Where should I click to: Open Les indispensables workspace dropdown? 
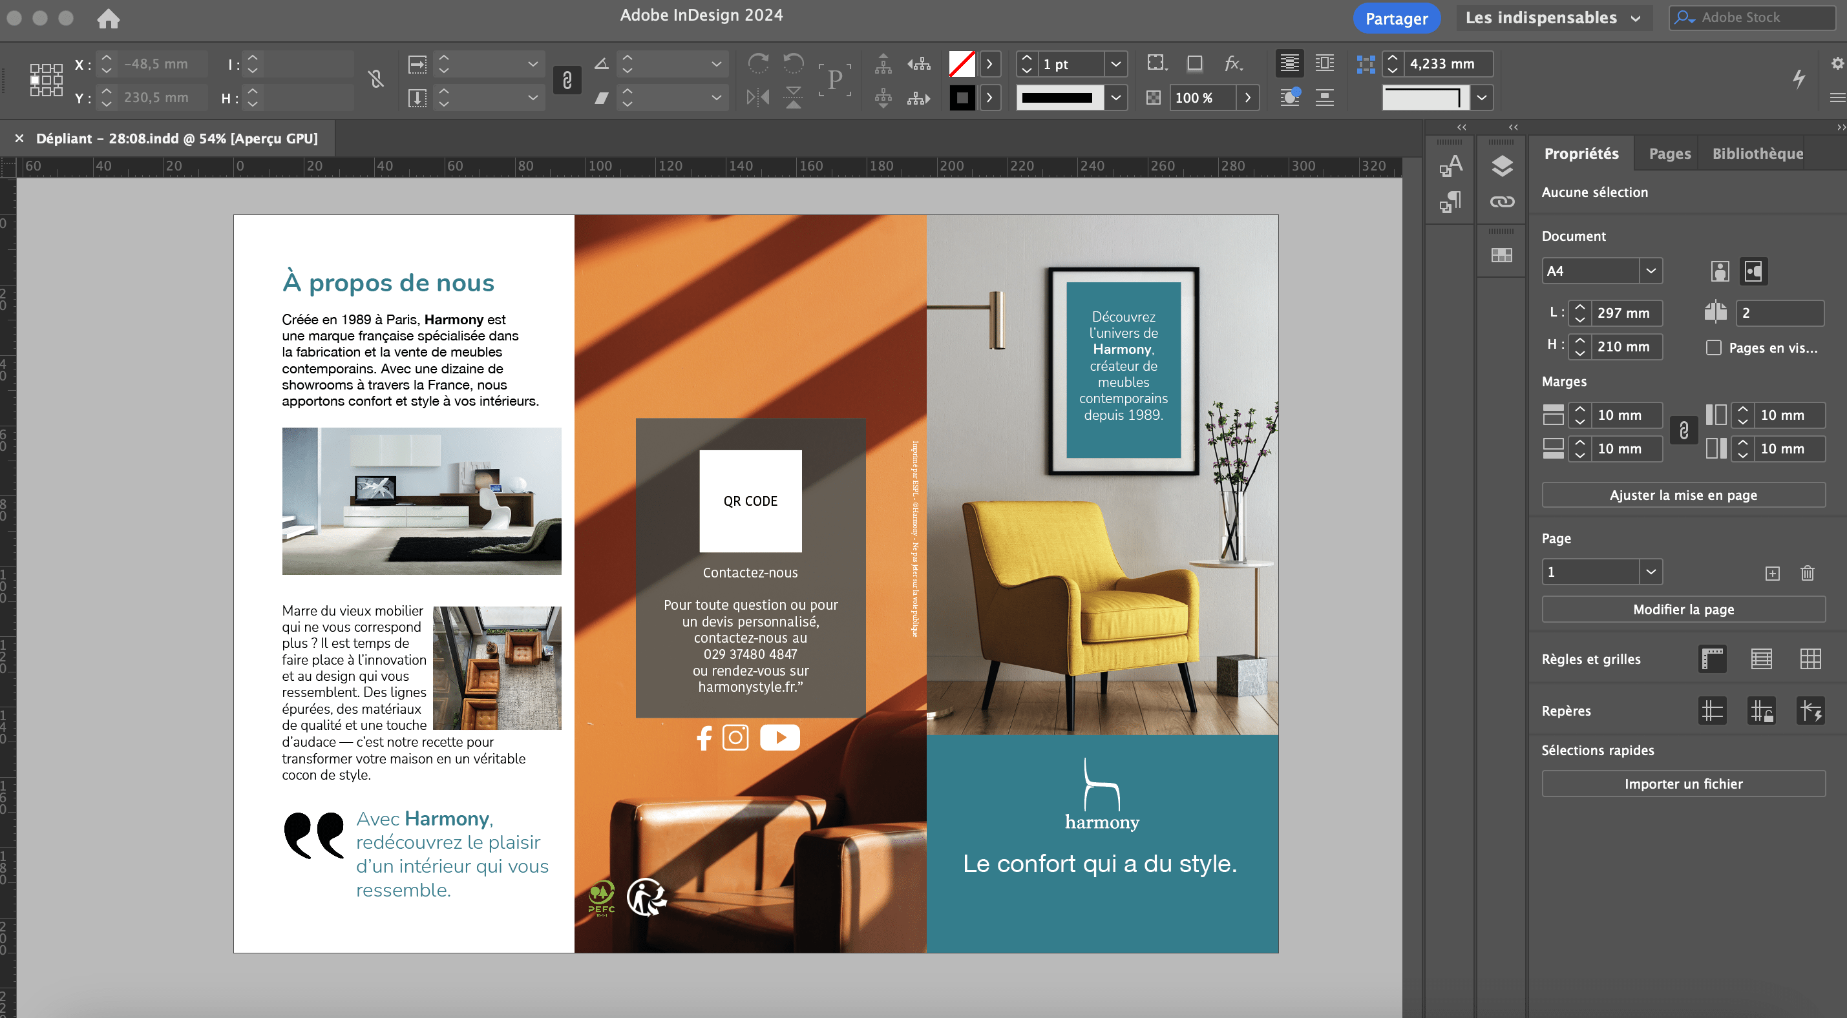1553,18
